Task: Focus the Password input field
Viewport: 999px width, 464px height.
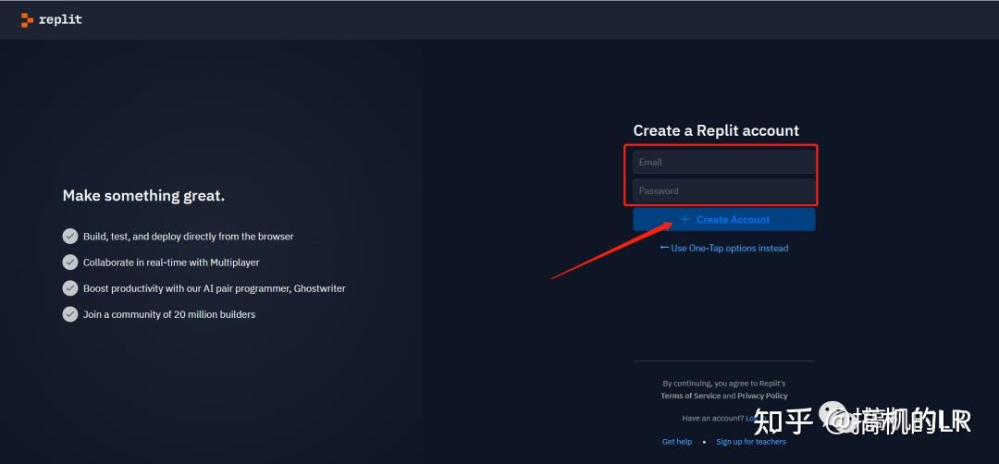Action: [x=723, y=191]
